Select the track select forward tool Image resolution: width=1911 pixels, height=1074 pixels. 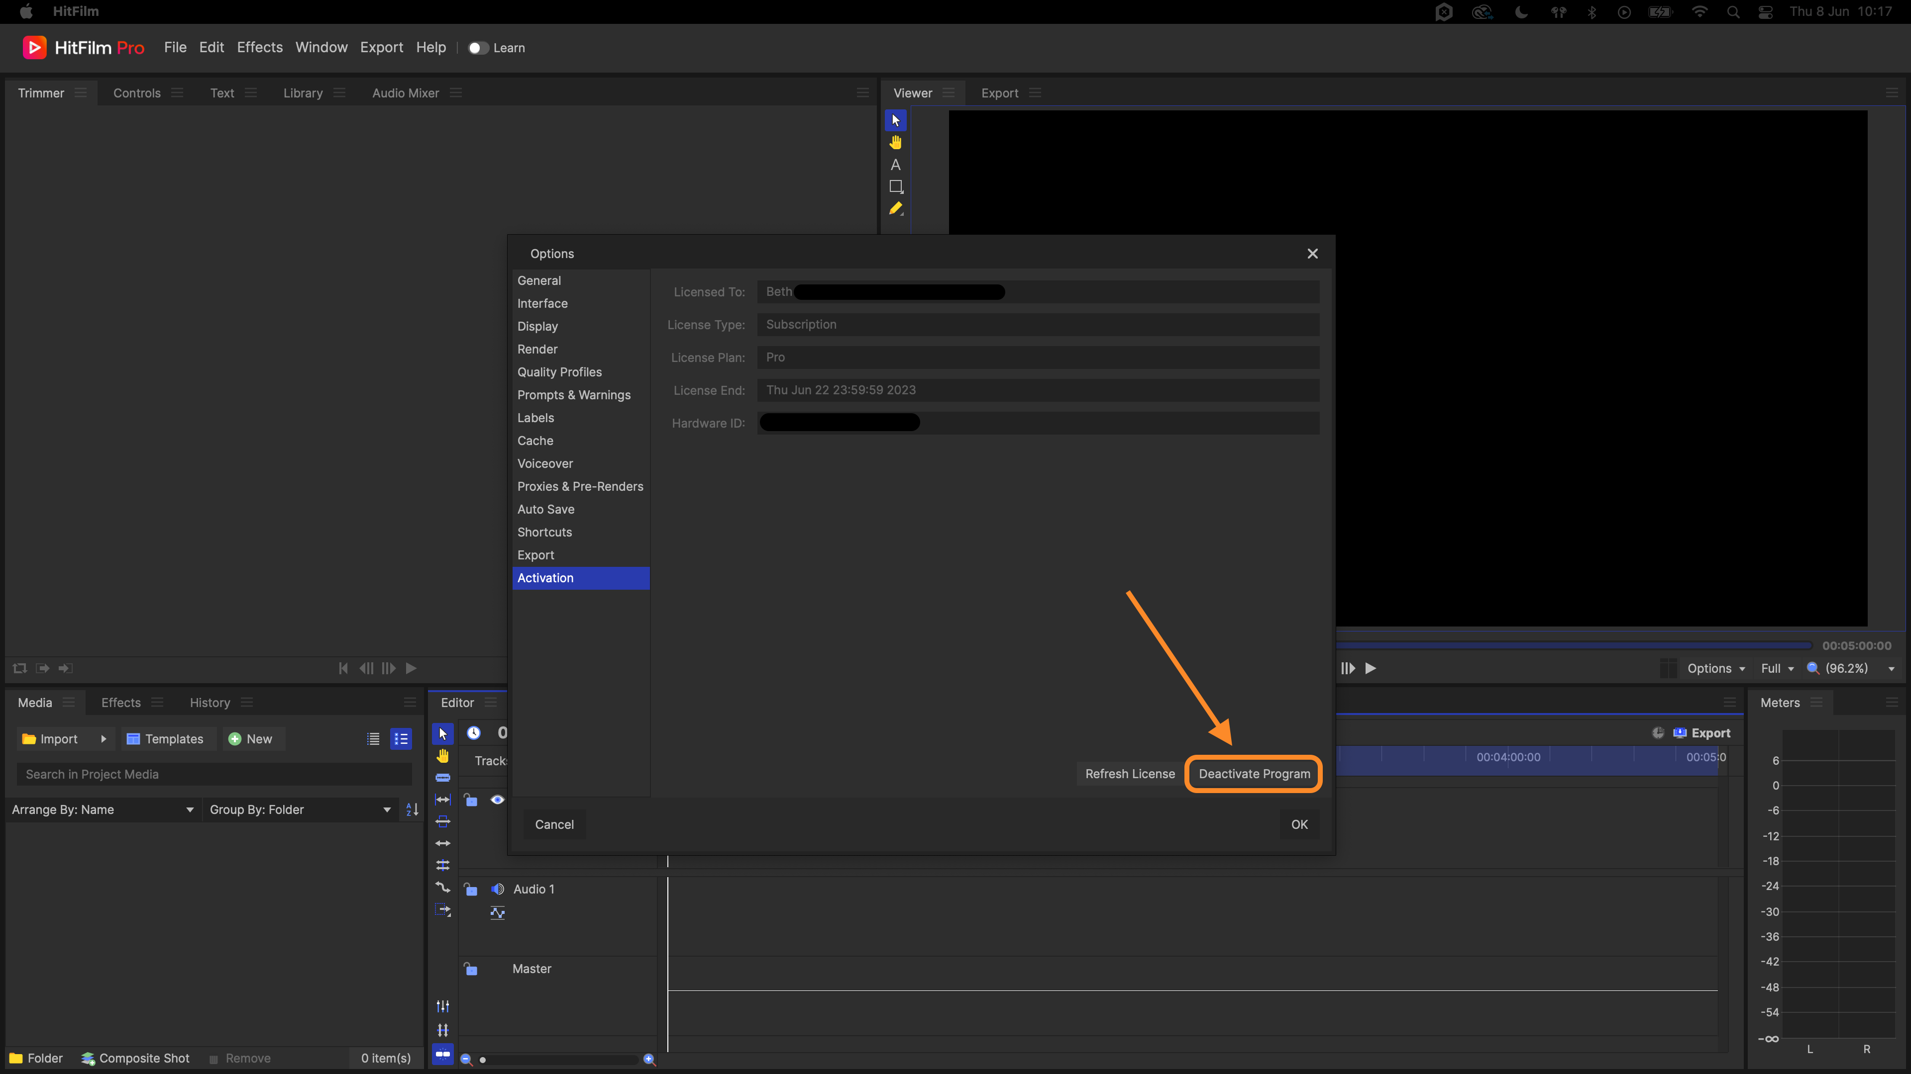click(443, 909)
